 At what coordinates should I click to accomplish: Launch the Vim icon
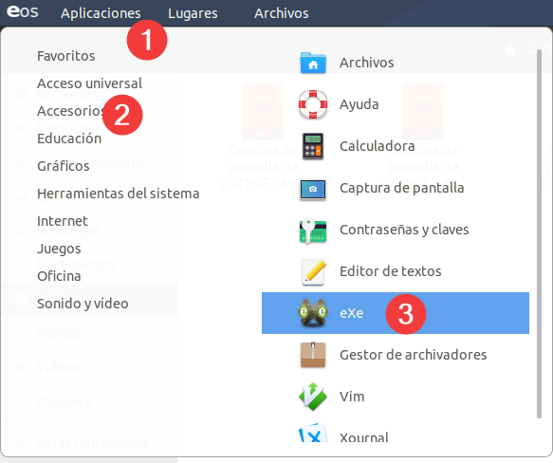[x=313, y=397]
